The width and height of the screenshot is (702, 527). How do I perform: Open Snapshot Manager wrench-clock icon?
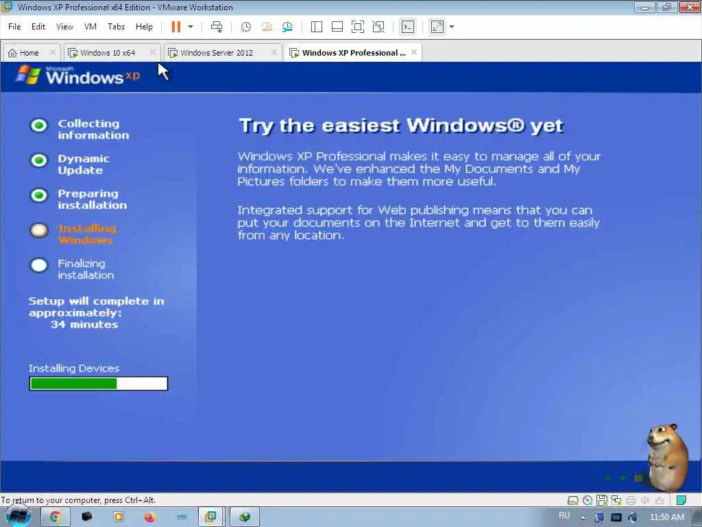[x=287, y=27]
